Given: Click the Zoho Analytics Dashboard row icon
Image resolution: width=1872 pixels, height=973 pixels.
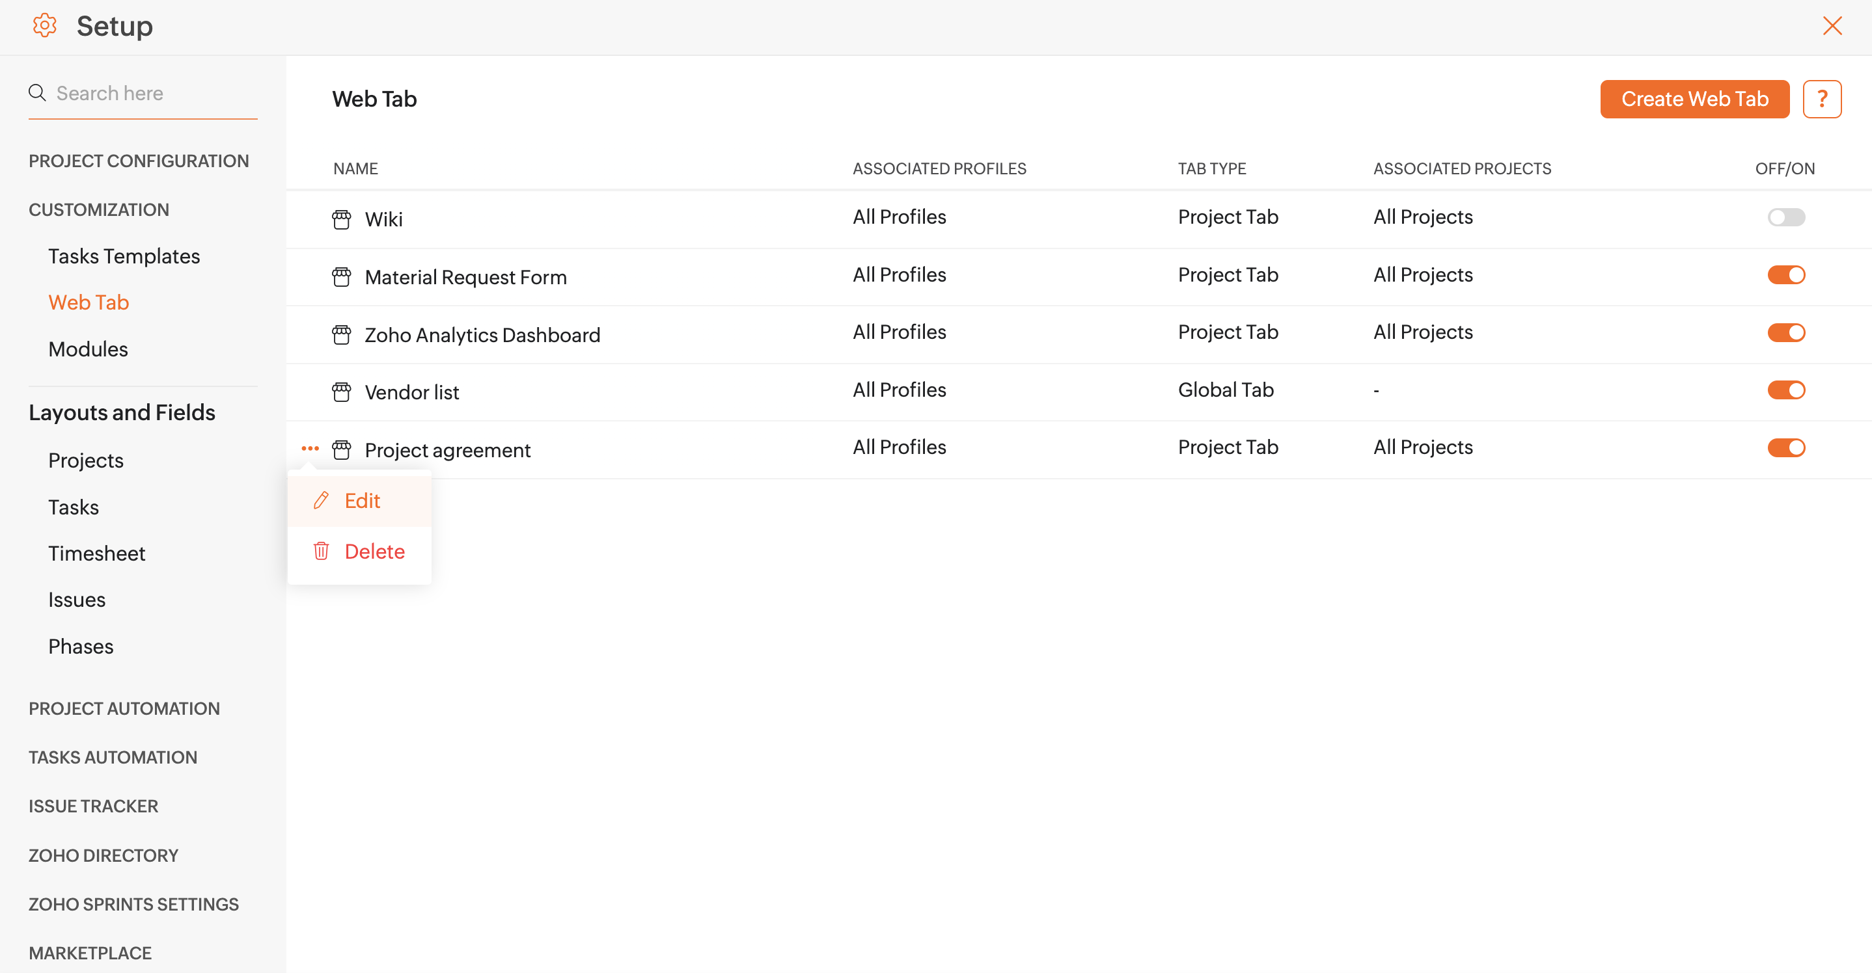Looking at the screenshot, I should coord(342,335).
